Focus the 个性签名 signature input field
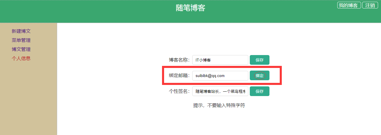This screenshot has width=381, height=135. 220,91
